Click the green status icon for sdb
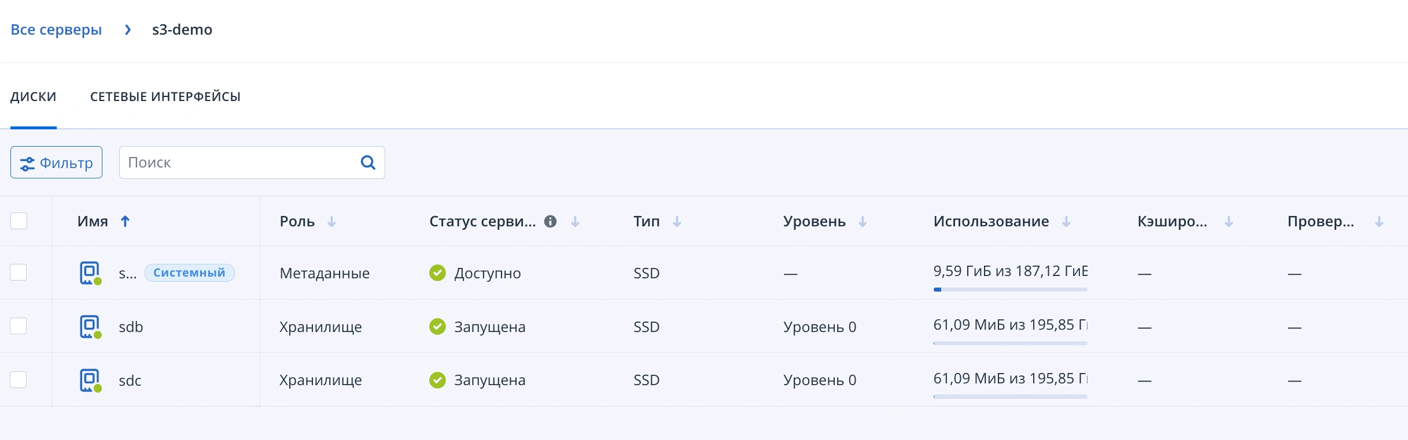1408x440 pixels. 437,326
